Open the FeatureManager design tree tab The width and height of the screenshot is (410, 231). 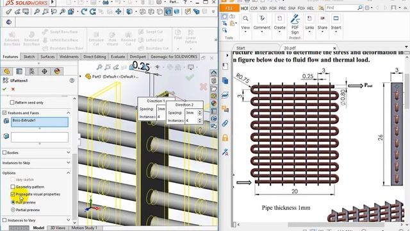coord(7,71)
